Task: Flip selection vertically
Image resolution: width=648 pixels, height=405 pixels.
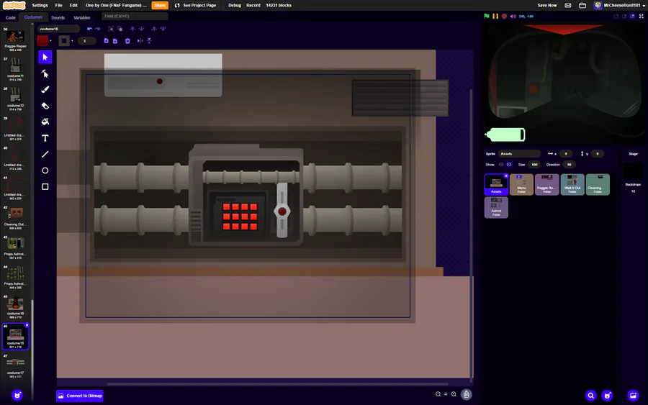Action: tap(149, 41)
